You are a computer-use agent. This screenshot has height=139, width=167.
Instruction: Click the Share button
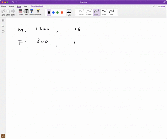[x=161, y=6]
